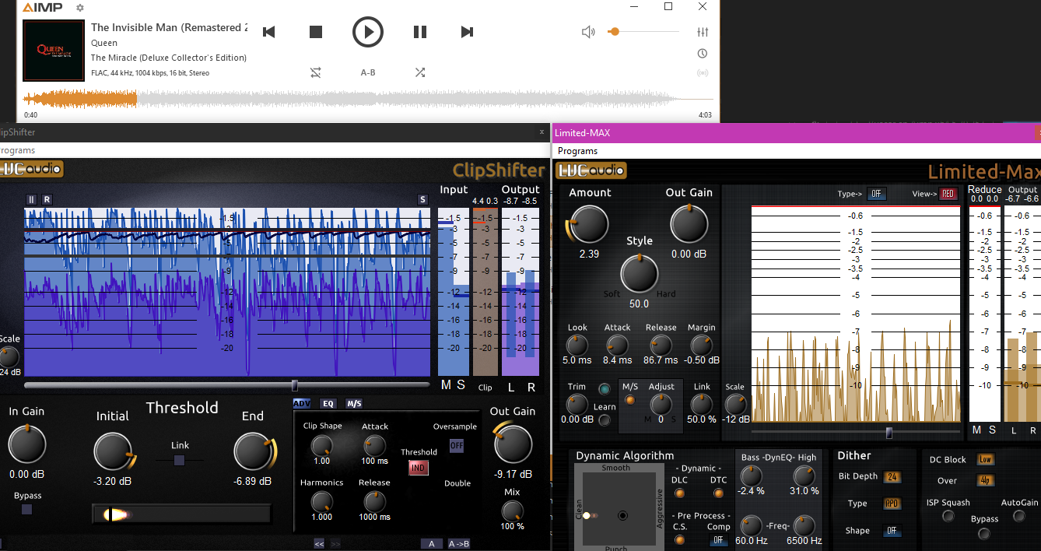Select M under ClipShifter input meter
The height and width of the screenshot is (551, 1041).
tap(446, 385)
